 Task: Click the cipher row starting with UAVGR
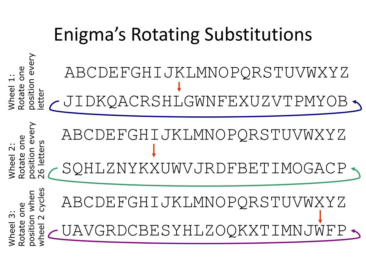tap(204, 231)
